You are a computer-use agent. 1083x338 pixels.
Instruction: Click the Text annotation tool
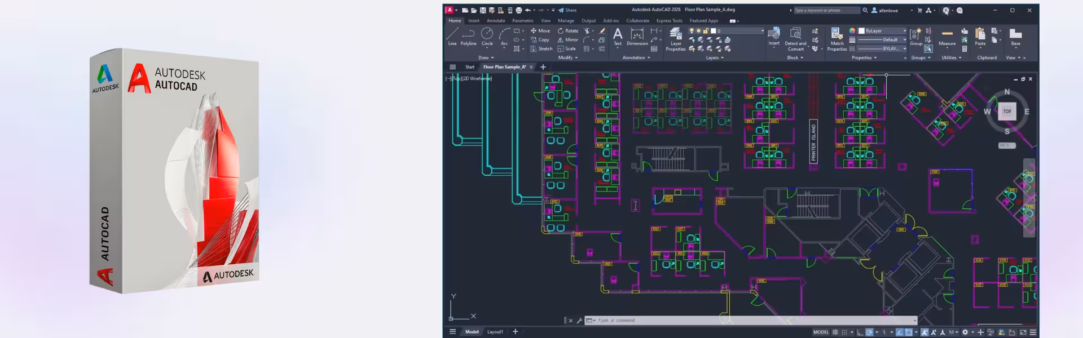pyautogui.click(x=618, y=37)
